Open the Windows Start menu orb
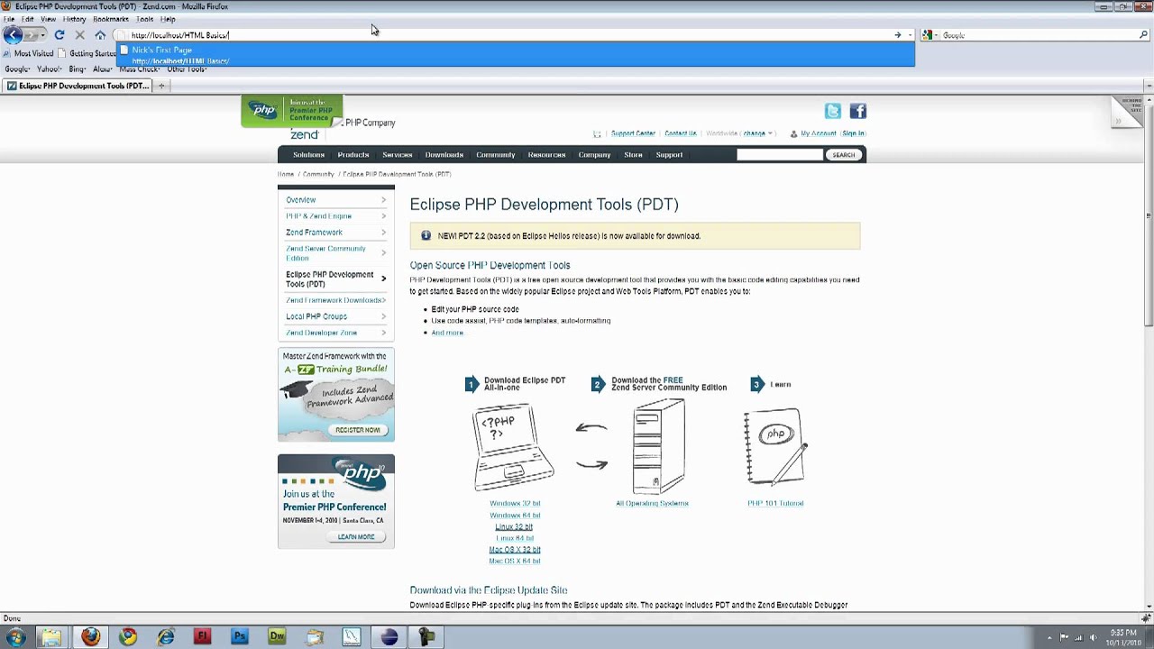 (x=15, y=637)
